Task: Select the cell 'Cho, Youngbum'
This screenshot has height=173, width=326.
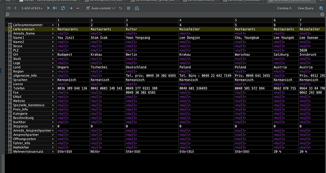Action: tap(254, 38)
